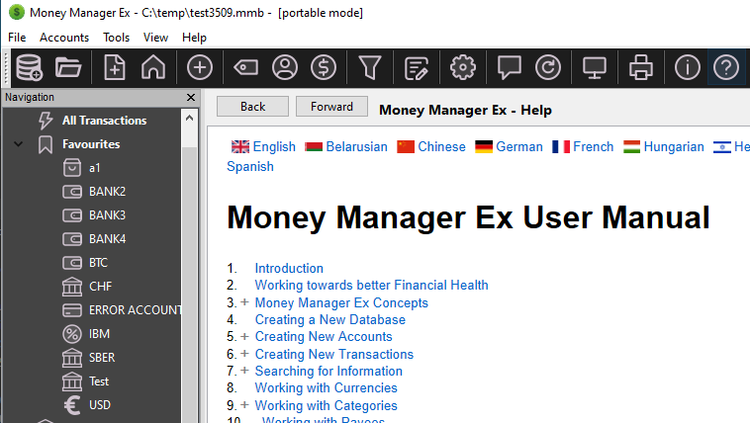The height and width of the screenshot is (423, 750).
Task: Open database with the folder icon
Action: pyautogui.click(x=68, y=67)
